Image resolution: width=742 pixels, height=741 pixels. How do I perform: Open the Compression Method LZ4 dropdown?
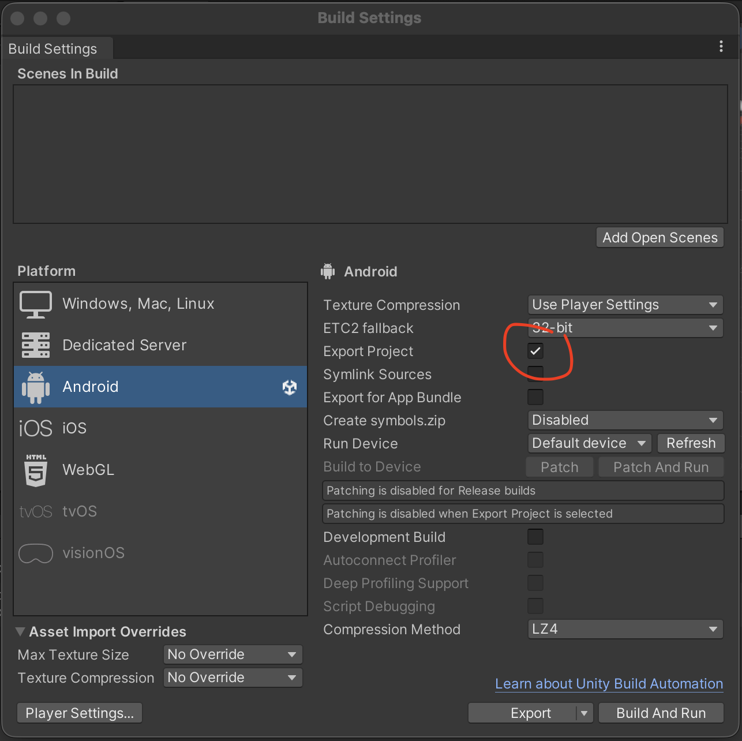pos(625,629)
